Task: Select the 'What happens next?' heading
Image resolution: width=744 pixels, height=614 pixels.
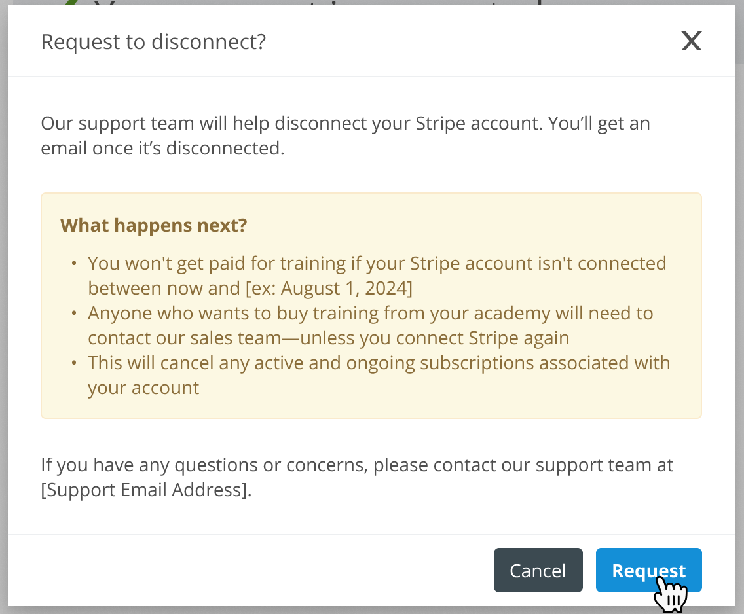Action: click(154, 225)
